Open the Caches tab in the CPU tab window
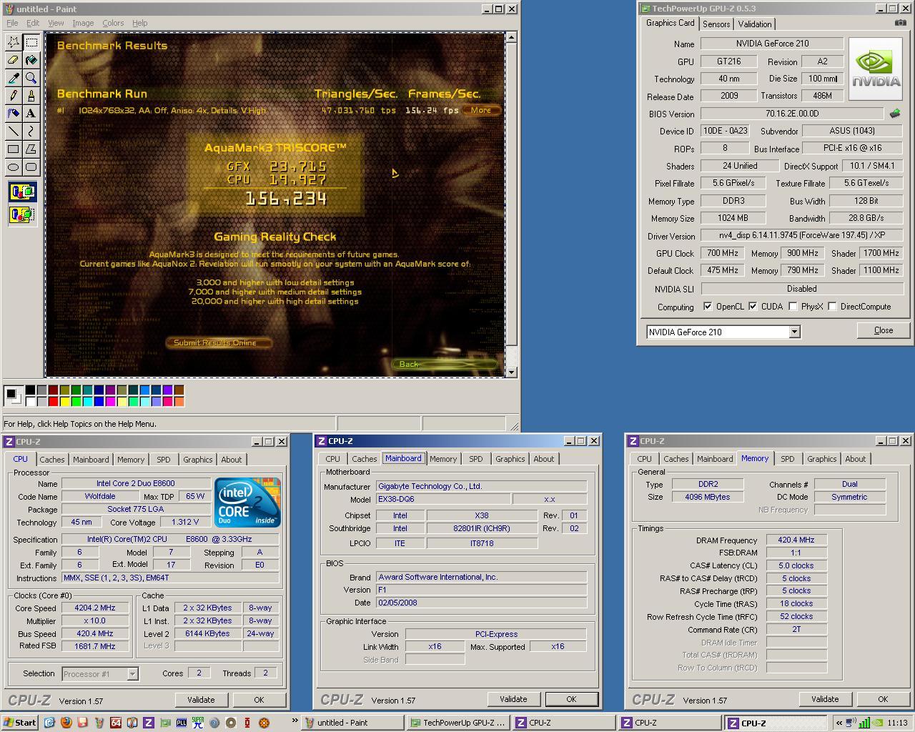915x732 pixels. 52,460
